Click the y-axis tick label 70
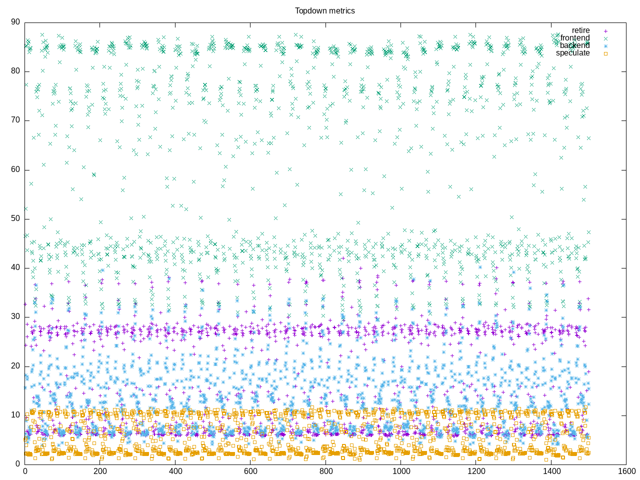640x480 pixels. pyautogui.click(x=15, y=120)
